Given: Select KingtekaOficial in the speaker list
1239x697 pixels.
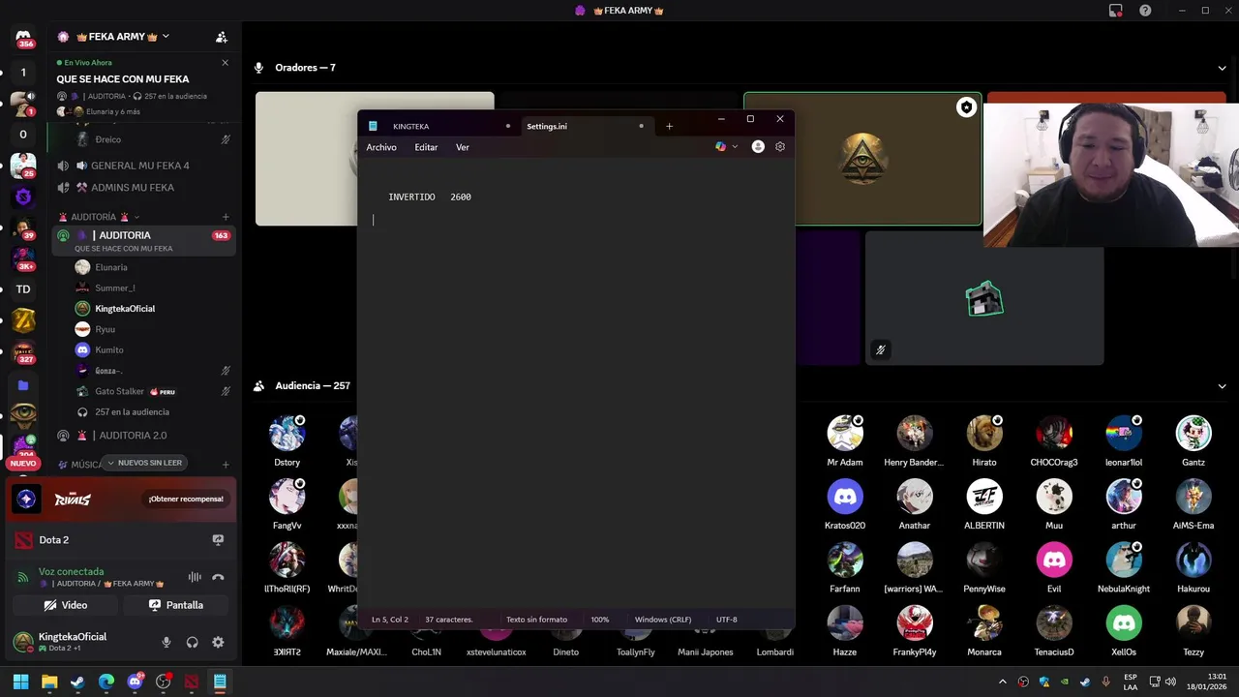Looking at the screenshot, I should [125, 309].
